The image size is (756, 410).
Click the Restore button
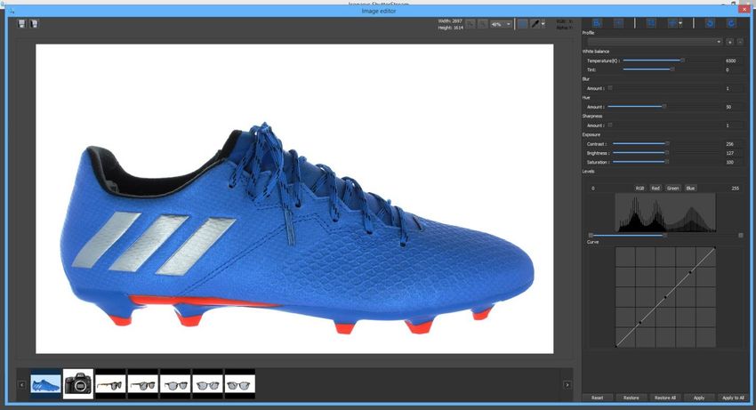coord(631,398)
